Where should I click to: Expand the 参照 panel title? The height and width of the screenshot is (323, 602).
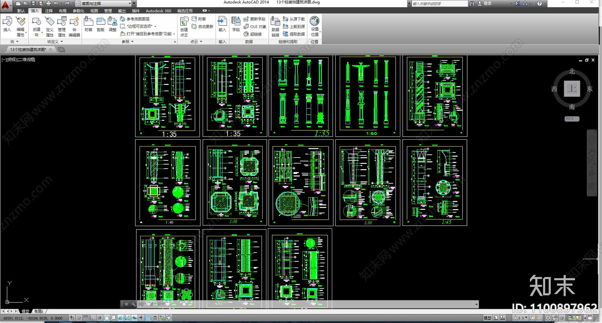point(128,42)
